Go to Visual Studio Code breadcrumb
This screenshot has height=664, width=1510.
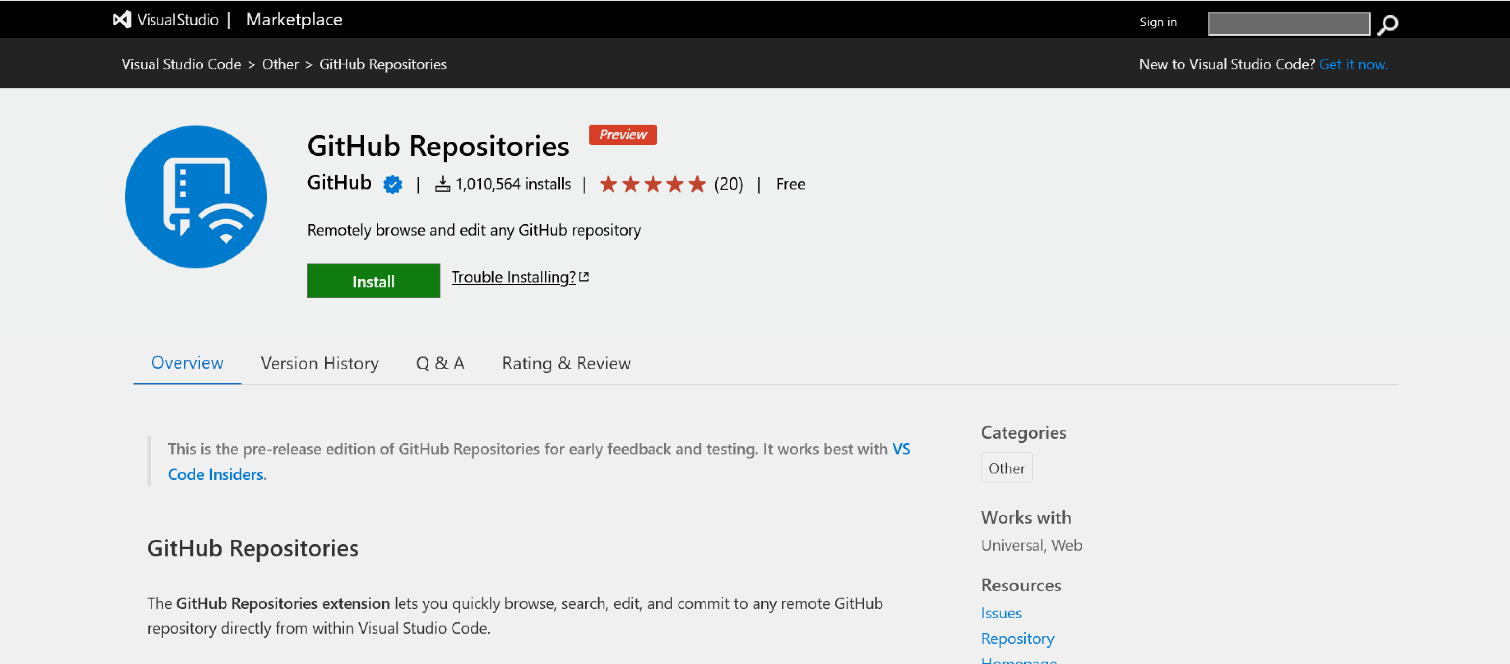(x=181, y=64)
